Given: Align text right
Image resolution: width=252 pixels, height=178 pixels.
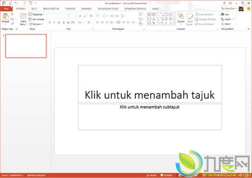Looking at the screenshot, I should pos(107,23).
